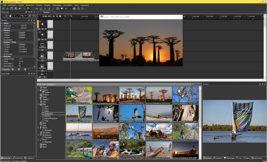Click audio track 1 grey level fader
Image resolution: width=267 pixels, height=162 pixels.
[x=50, y=24]
